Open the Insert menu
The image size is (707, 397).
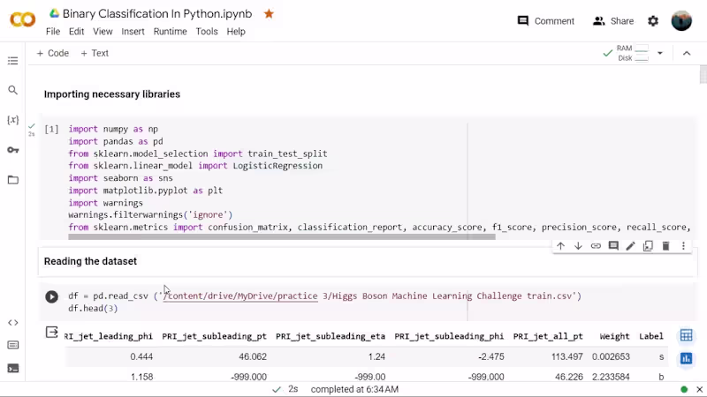pos(133,32)
